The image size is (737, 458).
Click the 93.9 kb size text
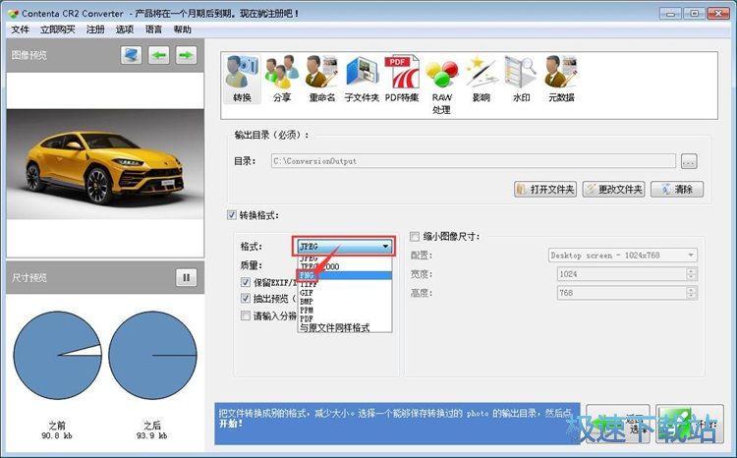click(x=151, y=436)
